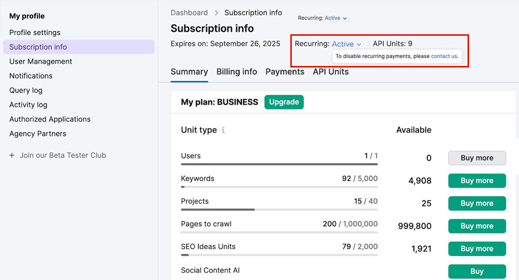Open Profile settings in sidebar
This screenshot has height=280, width=519.
coord(35,32)
